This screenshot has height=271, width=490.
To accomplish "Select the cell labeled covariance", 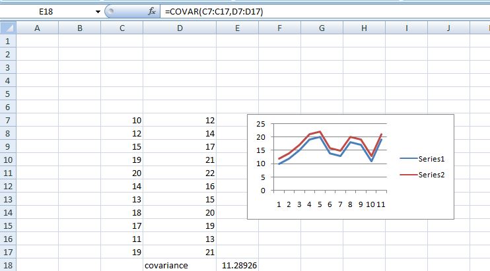I will [179, 265].
